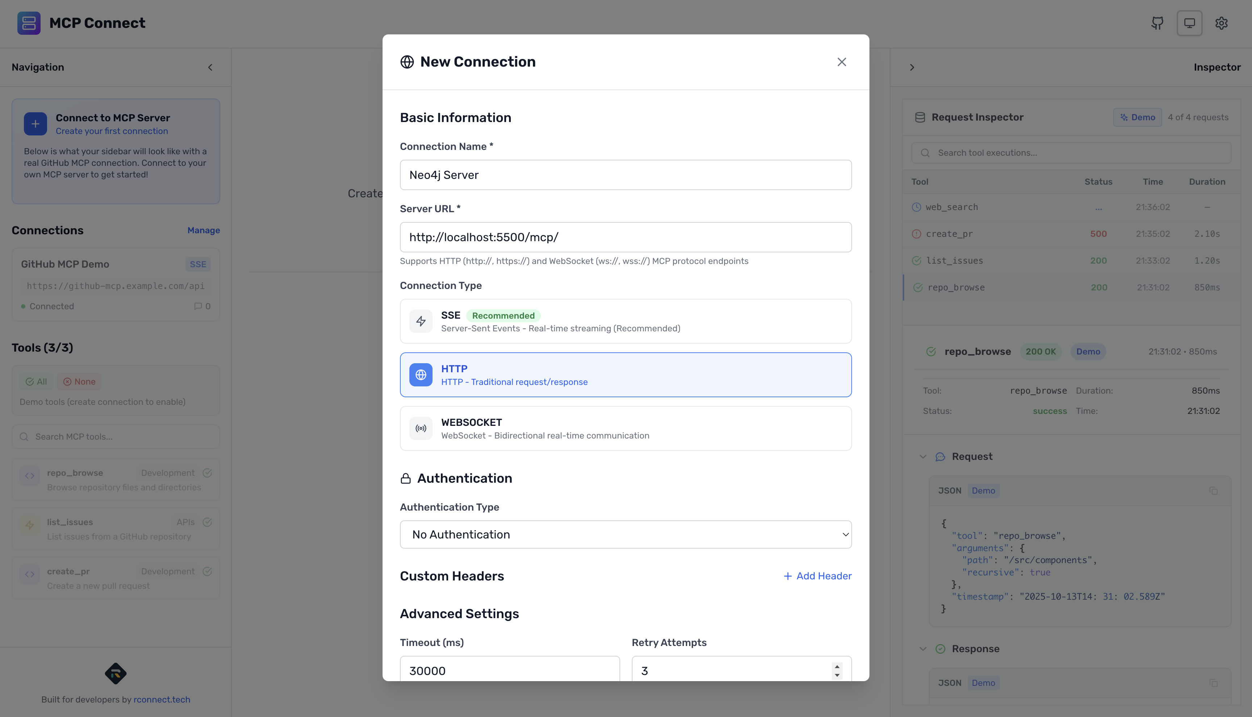
Task: Click the Add Header link
Action: [818, 576]
